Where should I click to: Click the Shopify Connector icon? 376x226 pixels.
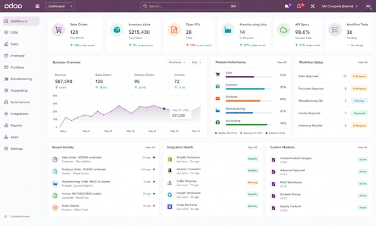click(170, 159)
